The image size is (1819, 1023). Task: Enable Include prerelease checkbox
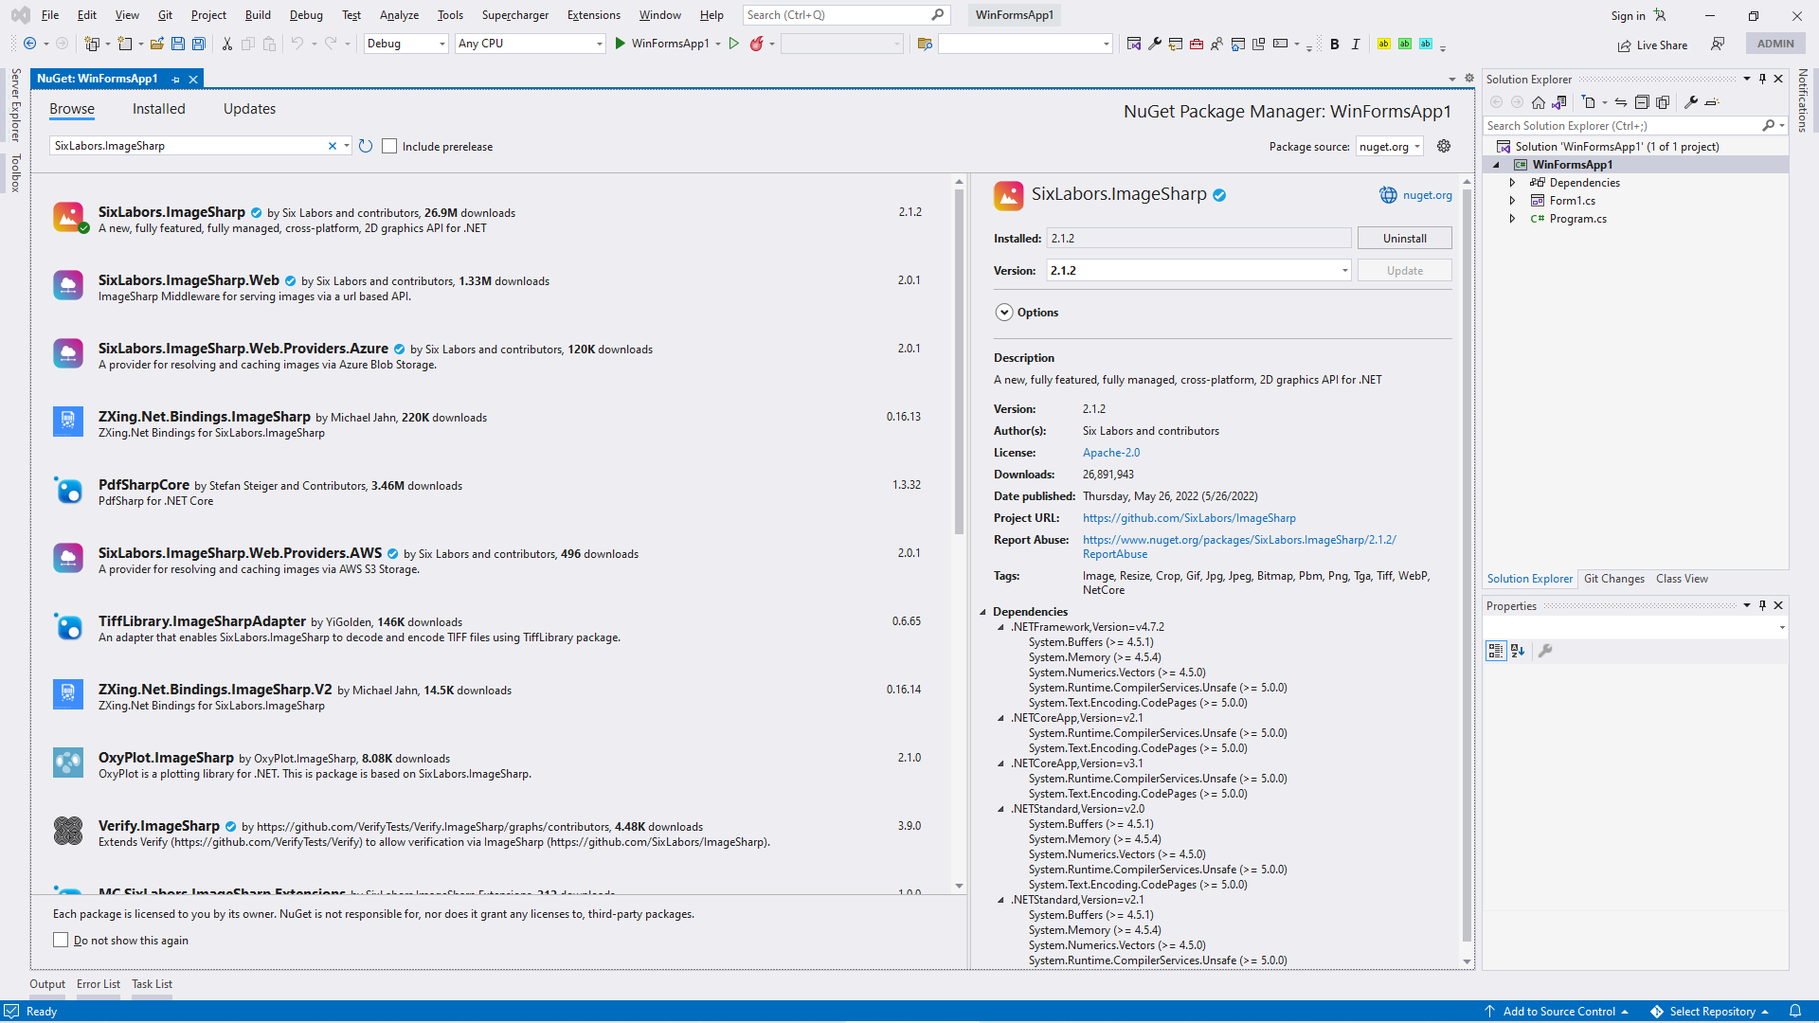click(x=389, y=146)
